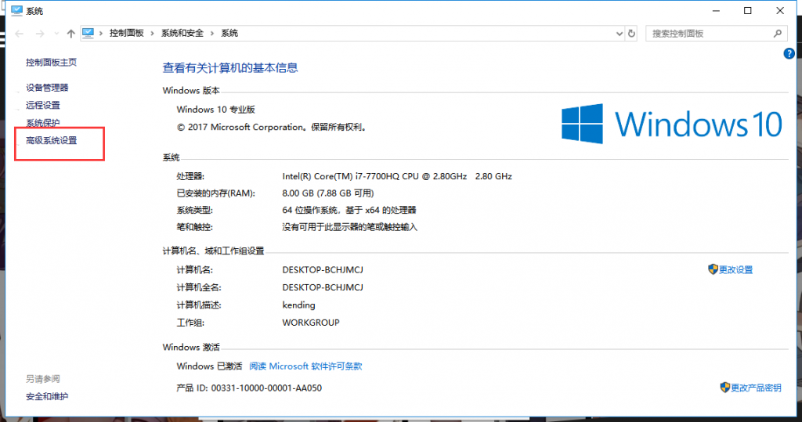802x422 pixels.
Task: Expand chevron before 控制面板 breadcrumb
Action: [101, 33]
